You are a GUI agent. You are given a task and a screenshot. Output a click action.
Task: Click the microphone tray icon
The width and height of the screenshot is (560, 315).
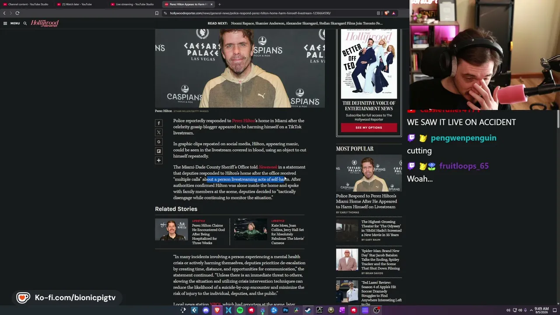(x=525, y=310)
